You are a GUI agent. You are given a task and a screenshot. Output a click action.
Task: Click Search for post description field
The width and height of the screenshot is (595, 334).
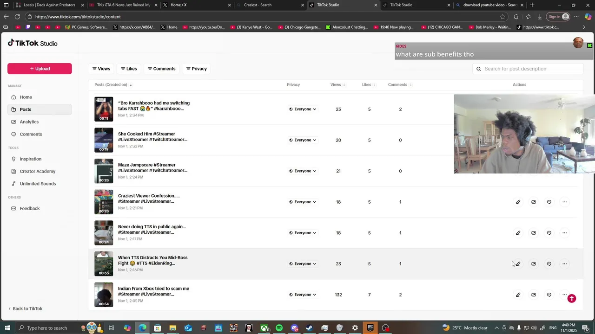528,69
